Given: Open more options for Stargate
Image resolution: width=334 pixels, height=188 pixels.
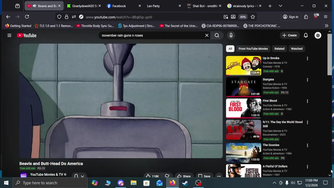Looking at the screenshot, I should tap(307, 80).
